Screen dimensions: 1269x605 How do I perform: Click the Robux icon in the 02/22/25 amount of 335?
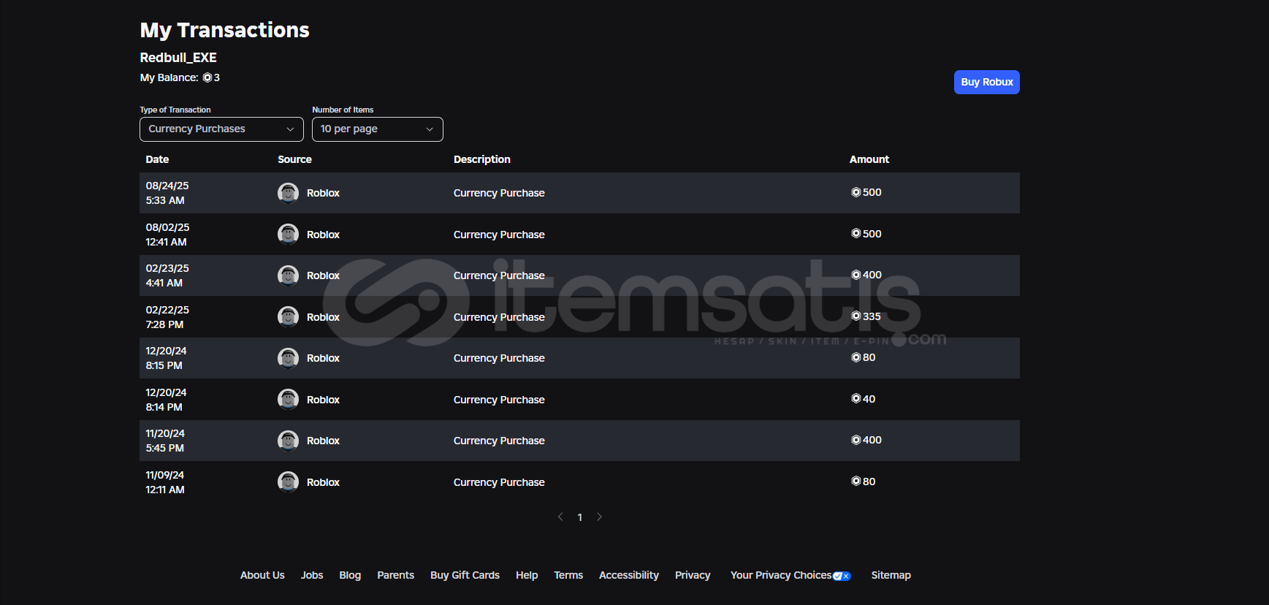pos(856,316)
